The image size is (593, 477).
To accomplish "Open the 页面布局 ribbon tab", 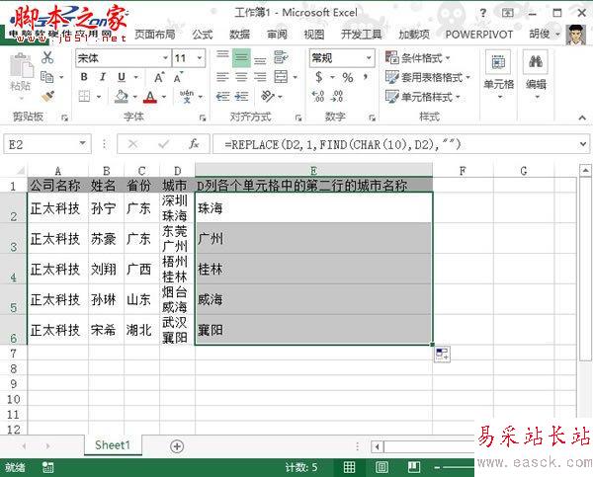I will pos(155,34).
